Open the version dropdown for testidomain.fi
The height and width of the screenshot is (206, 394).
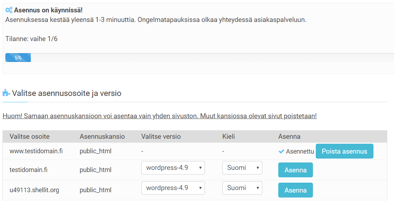coord(173,168)
